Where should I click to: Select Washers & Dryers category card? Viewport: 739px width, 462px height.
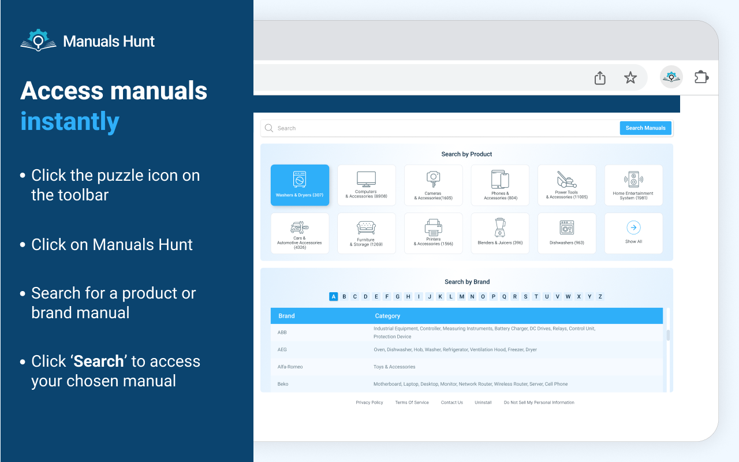300,185
